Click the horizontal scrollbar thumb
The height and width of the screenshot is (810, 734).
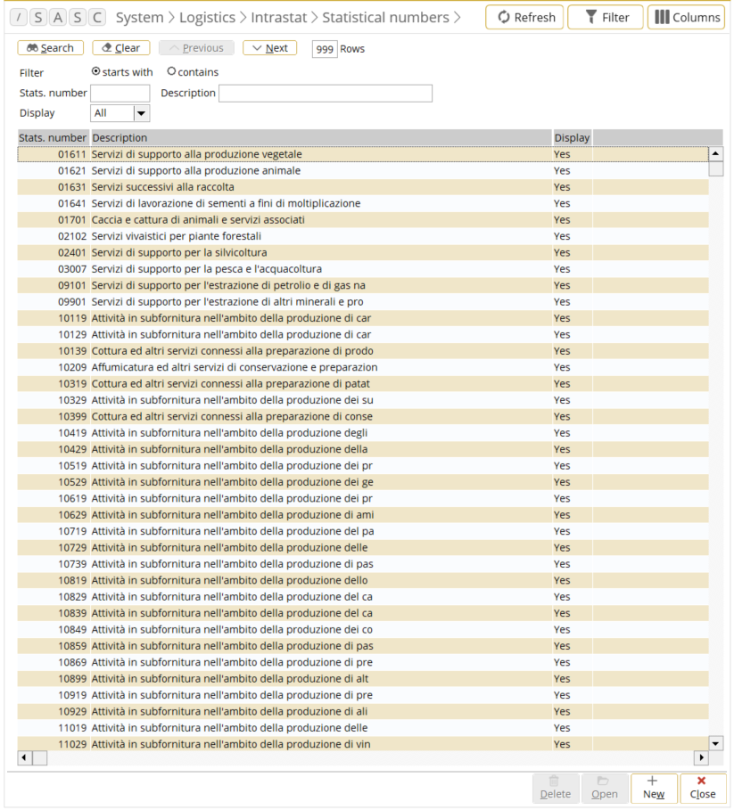(x=40, y=757)
